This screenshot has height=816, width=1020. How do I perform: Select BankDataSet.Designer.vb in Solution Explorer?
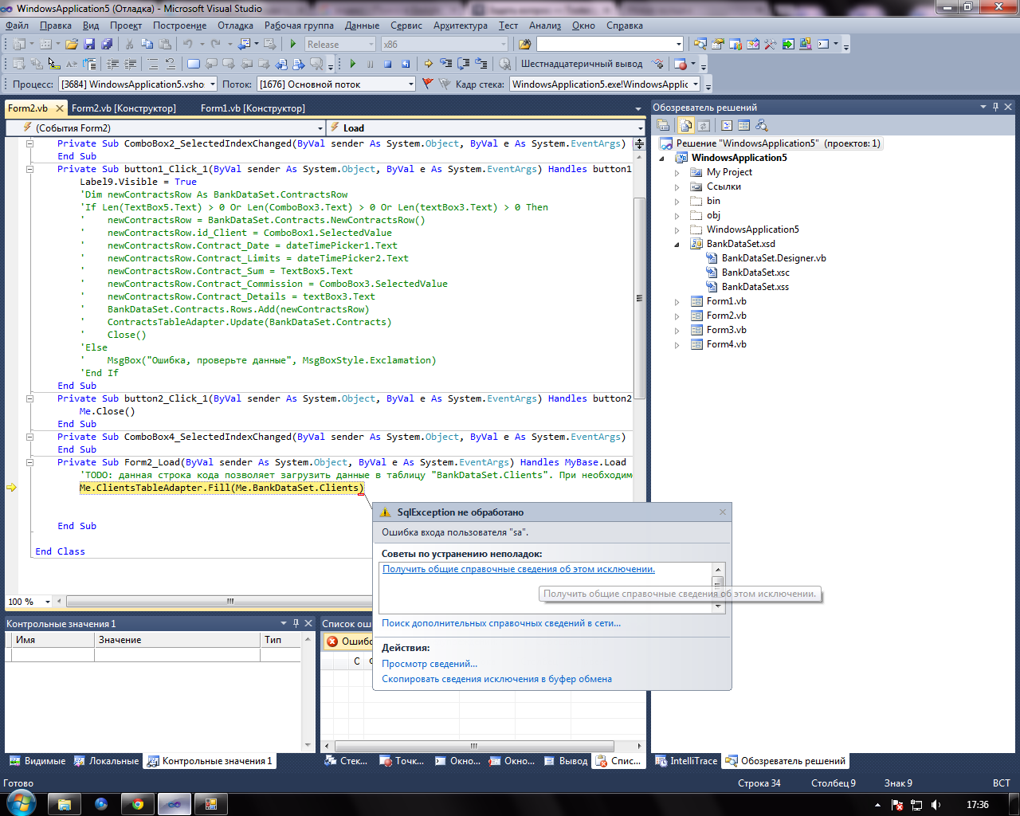pyautogui.click(x=774, y=258)
